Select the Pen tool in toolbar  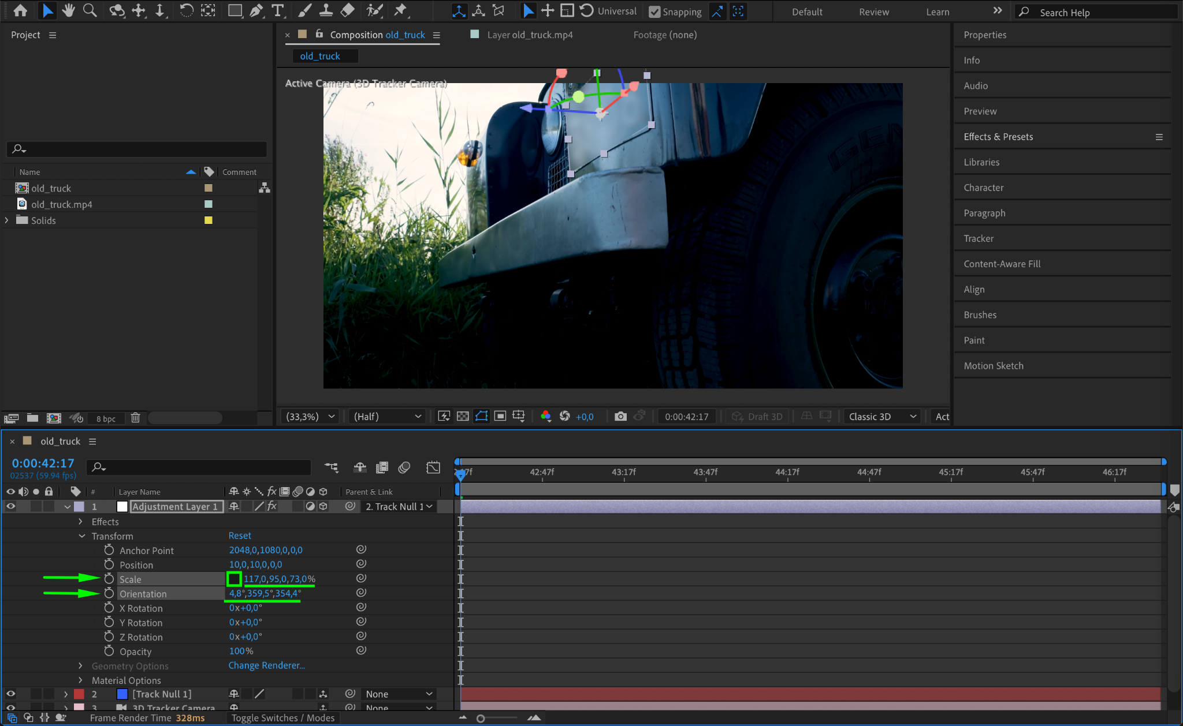click(256, 10)
